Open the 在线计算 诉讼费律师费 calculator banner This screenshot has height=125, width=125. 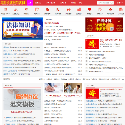104,25
